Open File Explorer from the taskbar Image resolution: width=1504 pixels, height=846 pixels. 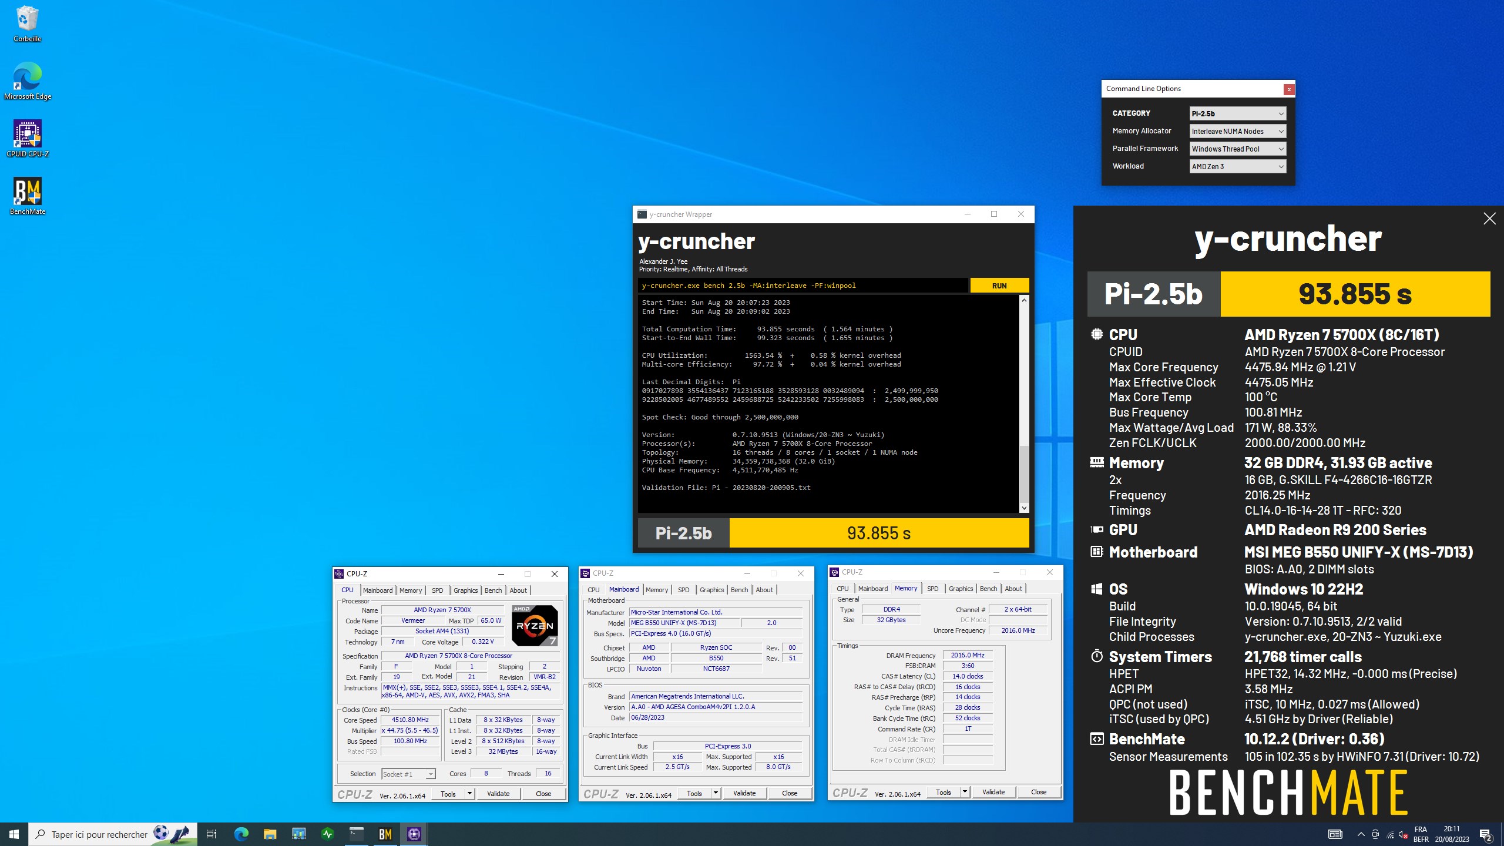[270, 834]
